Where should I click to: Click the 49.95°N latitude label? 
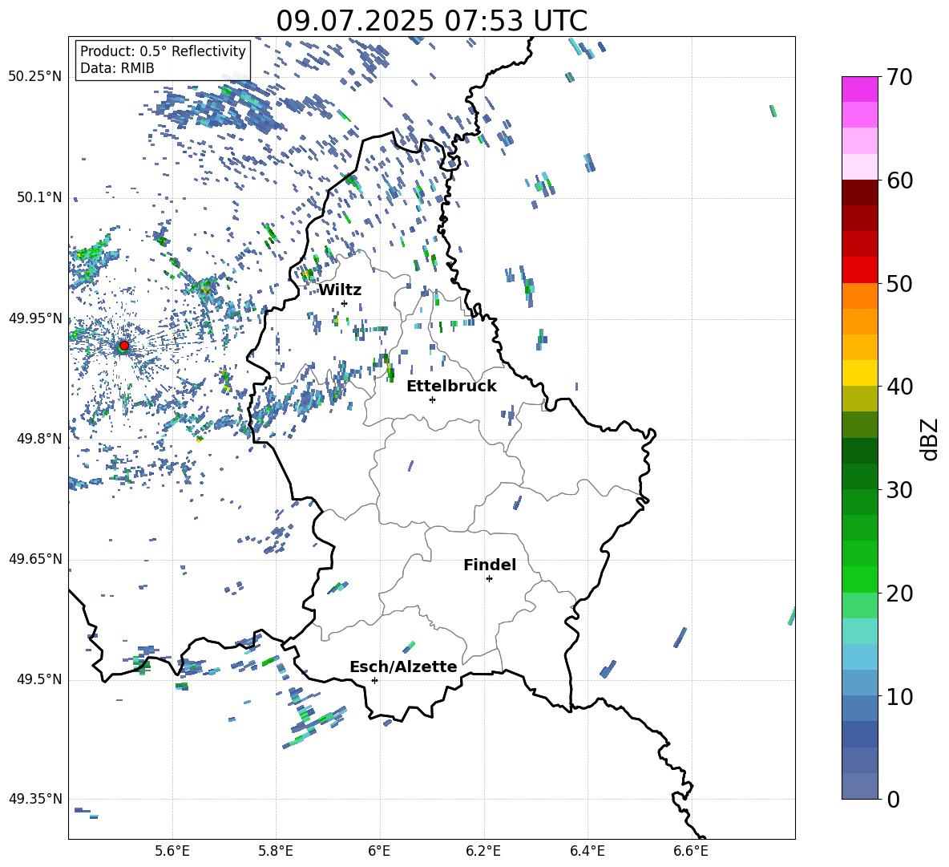coord(35,318)
